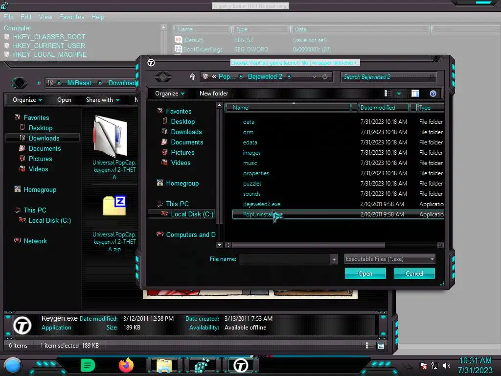Click the Search Bejeweled 2 field
Image resolution: width=501 pixels, height=376 pixels.
click(x=388, y=77)
